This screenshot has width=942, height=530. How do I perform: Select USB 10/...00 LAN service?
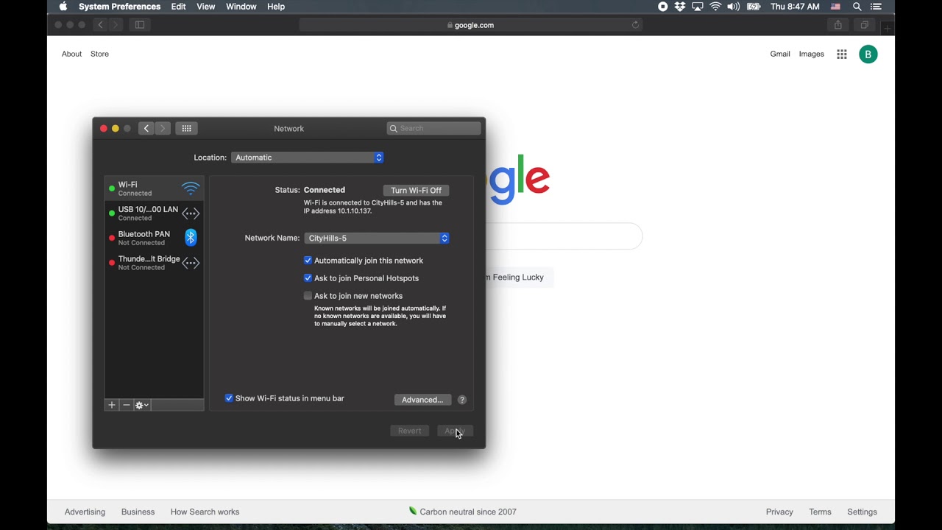pos(154,213)
